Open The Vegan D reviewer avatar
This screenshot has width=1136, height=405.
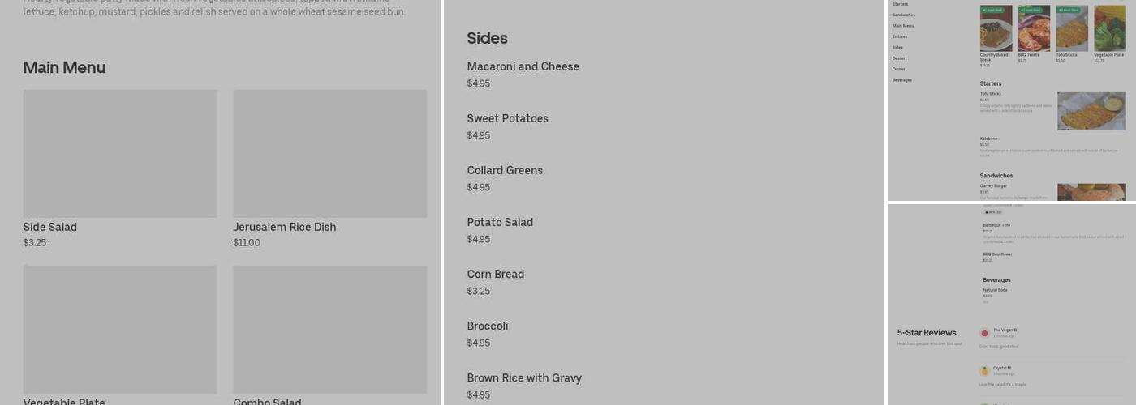point(984,333)
